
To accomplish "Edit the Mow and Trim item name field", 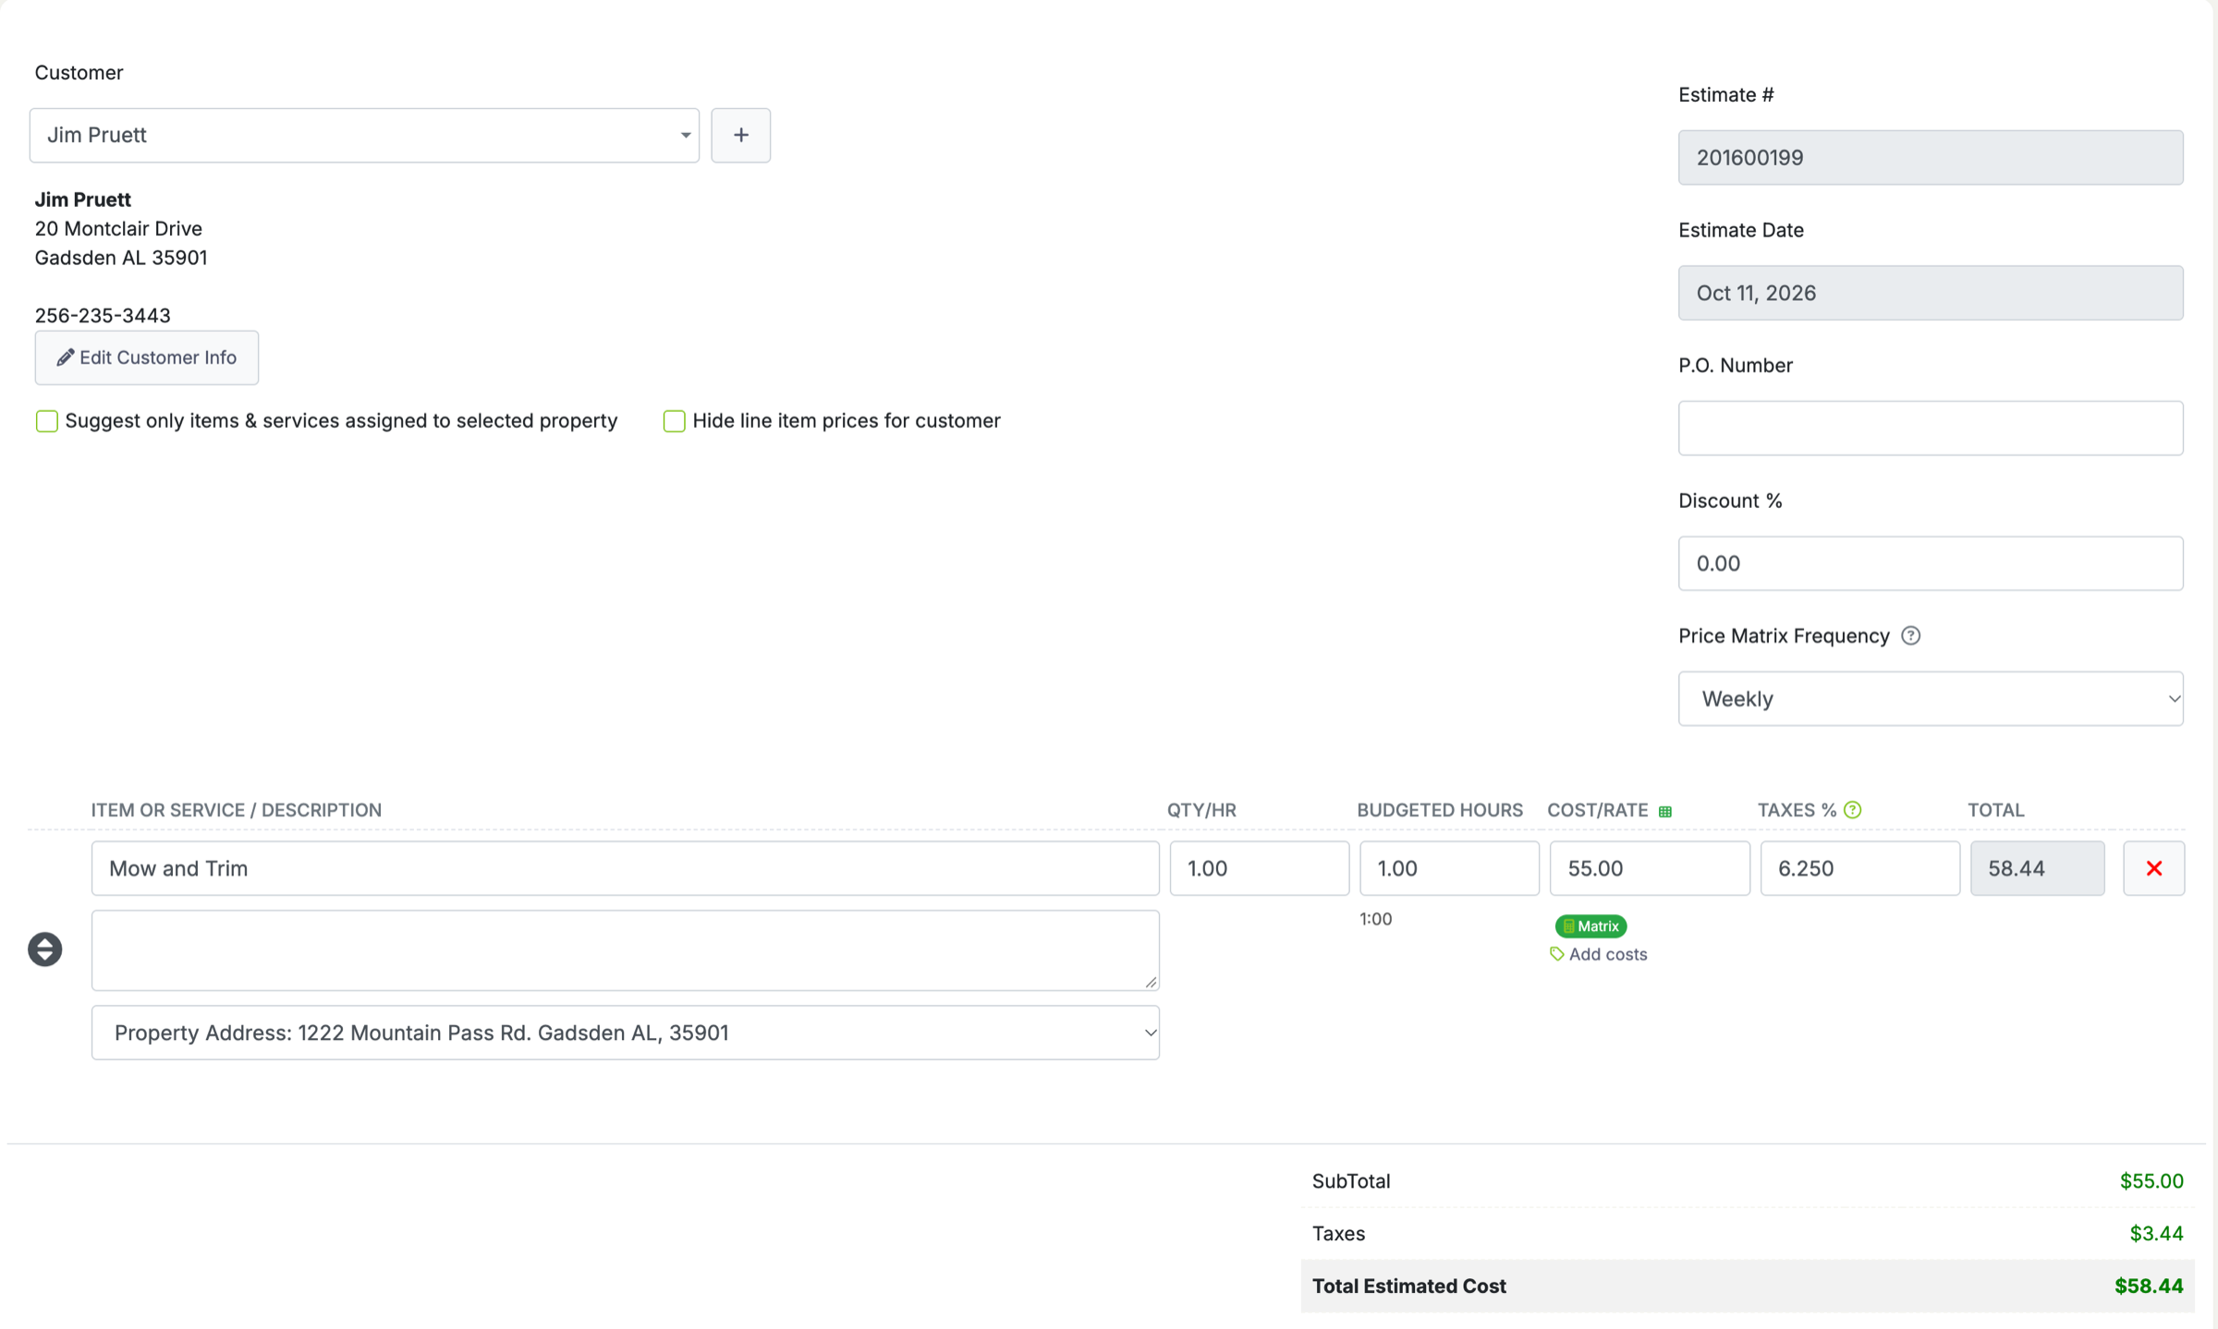I will click(626, 868).
